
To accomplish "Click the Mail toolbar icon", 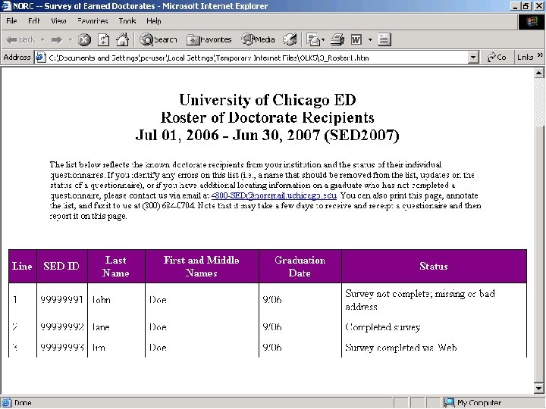I will tap(313, 39).
